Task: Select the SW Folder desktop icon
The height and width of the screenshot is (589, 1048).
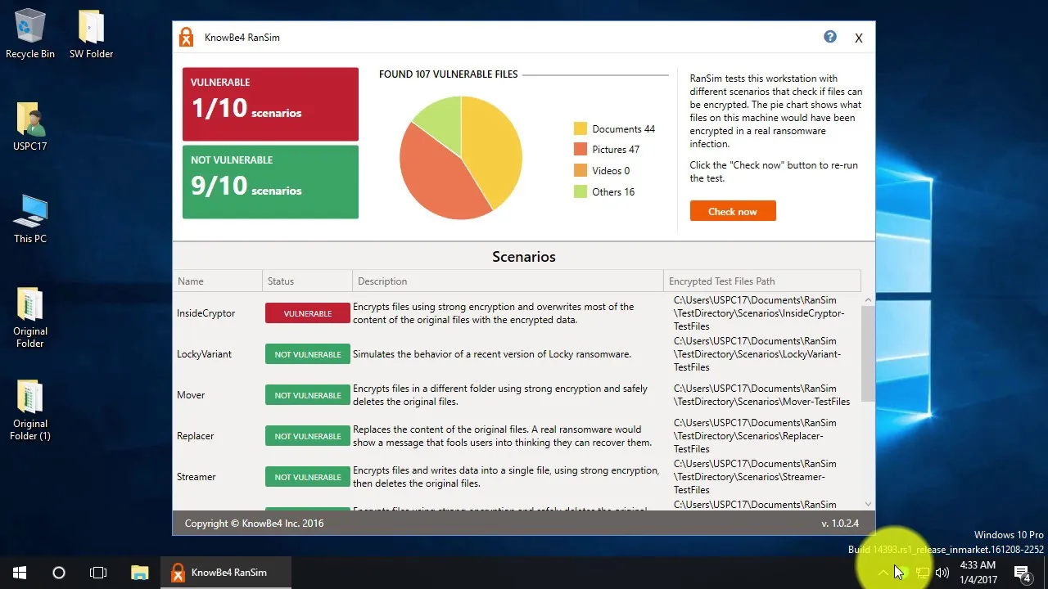Action: [91, 34]
